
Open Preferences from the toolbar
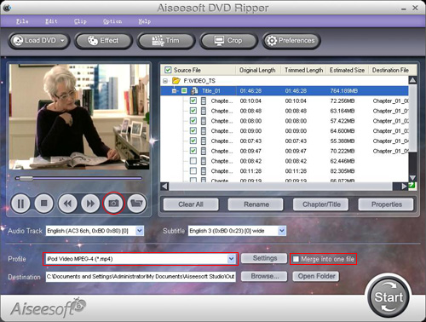click(291, 41)
